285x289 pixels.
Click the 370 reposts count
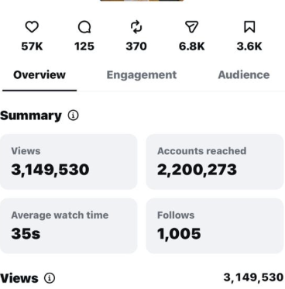(136, 46)
